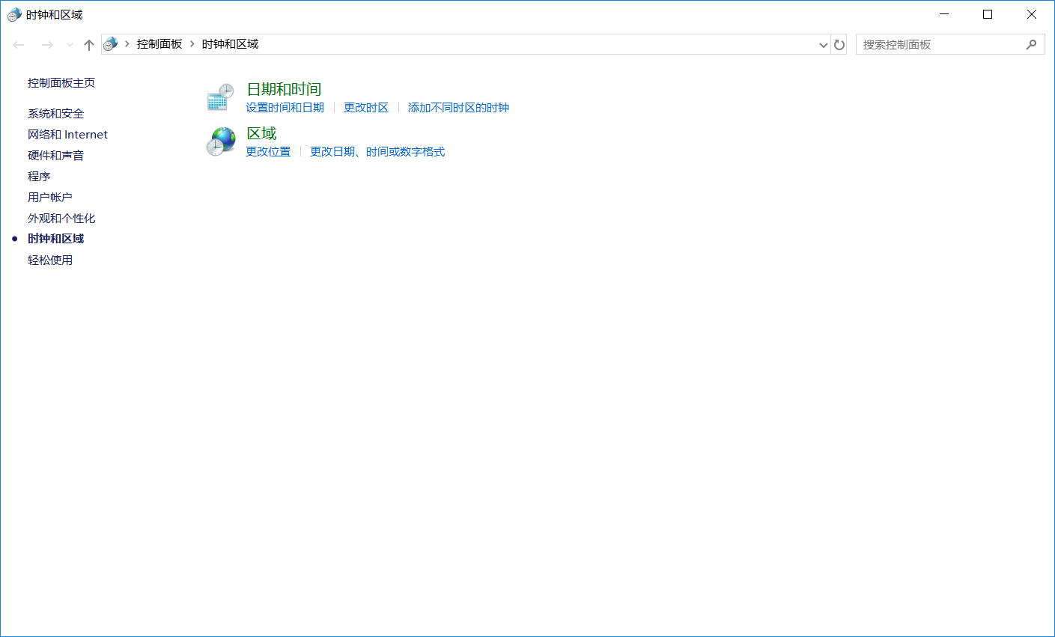Open 用户帐户 category in sidebar
This screenshot has height=637, width=1055.
50,198
